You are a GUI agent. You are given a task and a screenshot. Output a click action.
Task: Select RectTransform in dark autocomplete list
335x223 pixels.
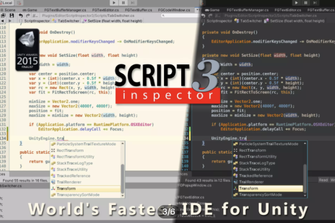pyautogui.click(x=268, y=150)
